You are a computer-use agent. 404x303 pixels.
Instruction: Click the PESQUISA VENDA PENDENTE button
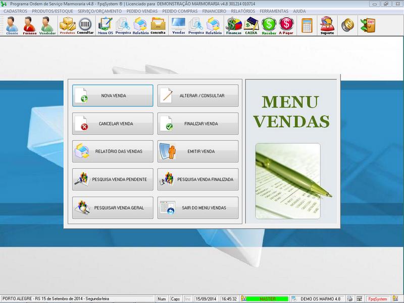(x=113, y=180)
